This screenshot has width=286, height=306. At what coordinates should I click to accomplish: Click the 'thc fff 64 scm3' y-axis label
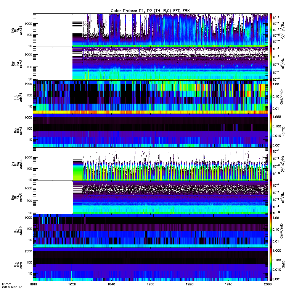pyautogui.click(x=17, y=197)
